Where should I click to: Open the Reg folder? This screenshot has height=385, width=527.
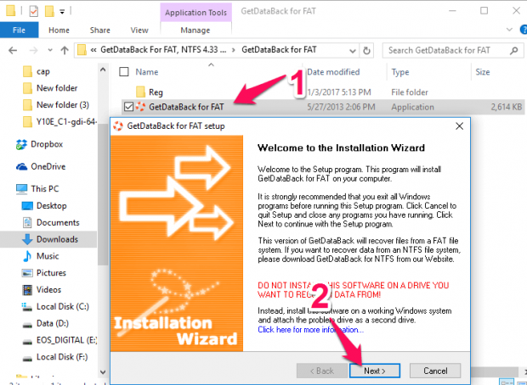[156, 91]
